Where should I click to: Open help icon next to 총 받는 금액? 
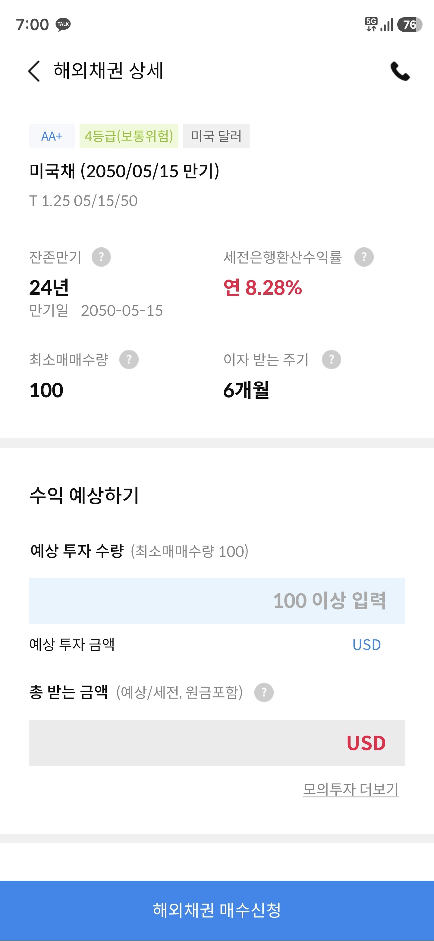point(264,692)
